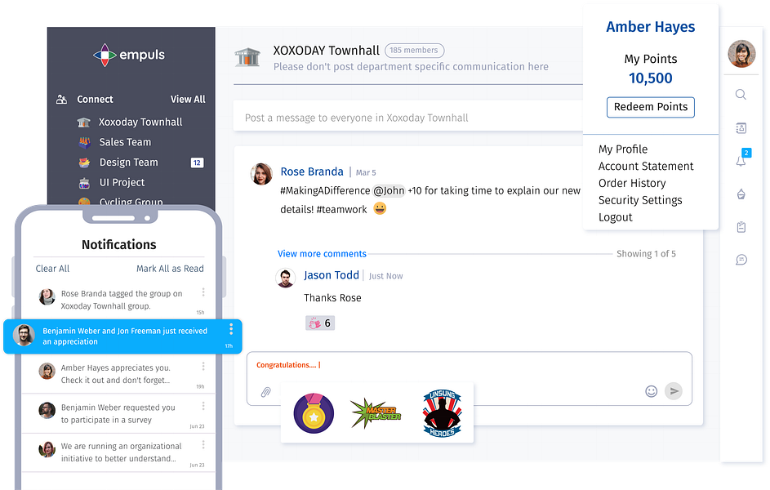Send the comment with the arrow button
770x490 pixels.
(674, 391)
